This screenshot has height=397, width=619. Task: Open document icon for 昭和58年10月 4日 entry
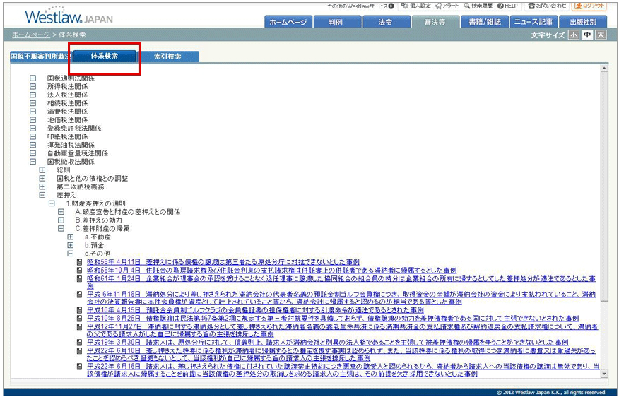click(79, 271)
